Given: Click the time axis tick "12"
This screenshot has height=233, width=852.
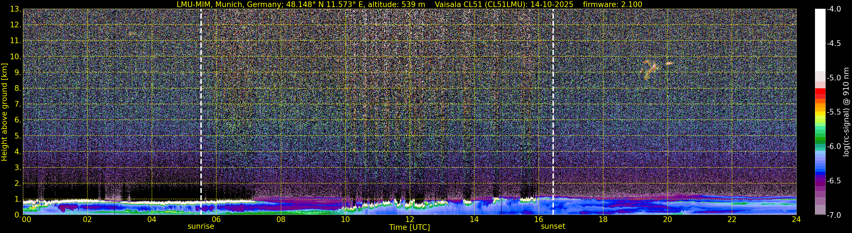Looking at the screenshot, I should (x=410, y=219).
